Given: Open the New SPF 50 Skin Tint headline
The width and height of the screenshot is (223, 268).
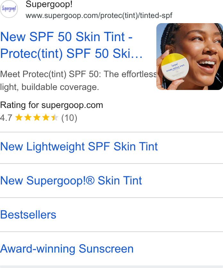Looking at the screenshot, I should pos(71,45).
